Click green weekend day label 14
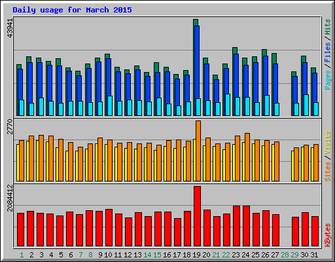 pyautogui.click(x=147, y=255)
